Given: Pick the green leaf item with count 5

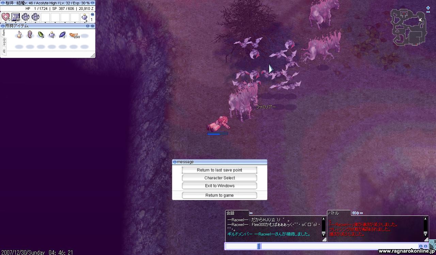Looking at the screenshot, I should pyautogui.click(x=41, y=34).
